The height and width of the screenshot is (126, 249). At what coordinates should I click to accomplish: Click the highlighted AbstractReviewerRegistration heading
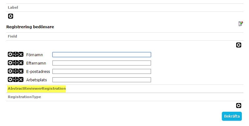pyautogui.click(x=37, y=88)
